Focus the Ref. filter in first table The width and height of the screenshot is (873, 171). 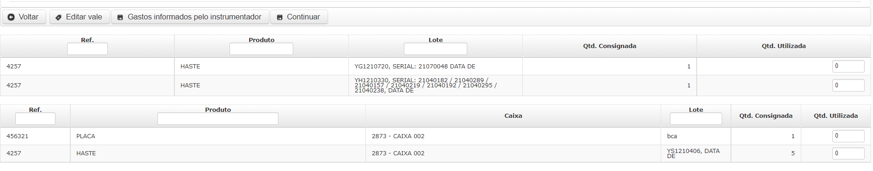(x=87, y=49)
